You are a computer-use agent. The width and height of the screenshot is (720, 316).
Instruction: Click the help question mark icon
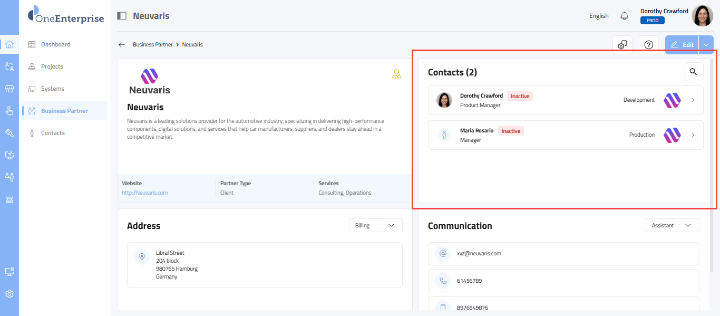point(649,45)
